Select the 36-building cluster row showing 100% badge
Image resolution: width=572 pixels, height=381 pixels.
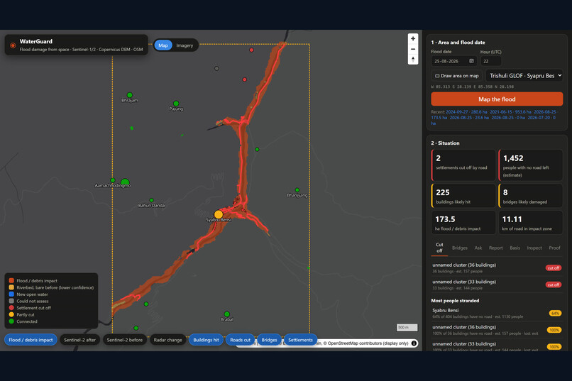tap(497, 330)
